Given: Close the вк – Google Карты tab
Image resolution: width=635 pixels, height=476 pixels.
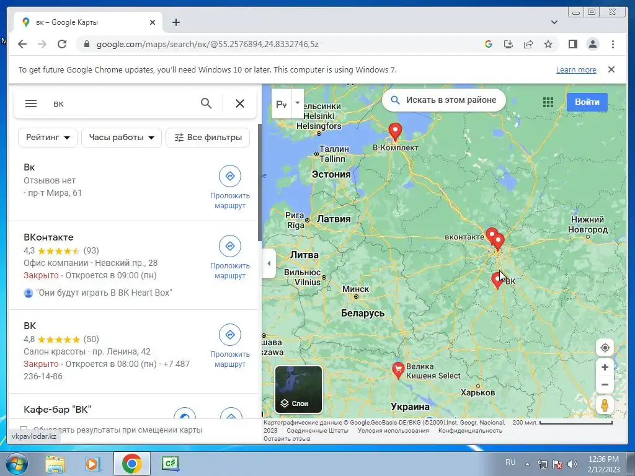Looking at the screenshot, I should (153, 22).
